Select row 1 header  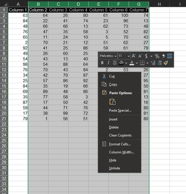point(4,10)
